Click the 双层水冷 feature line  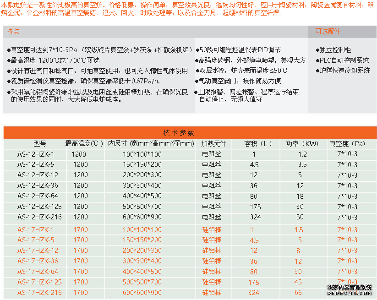click(241, 71)
